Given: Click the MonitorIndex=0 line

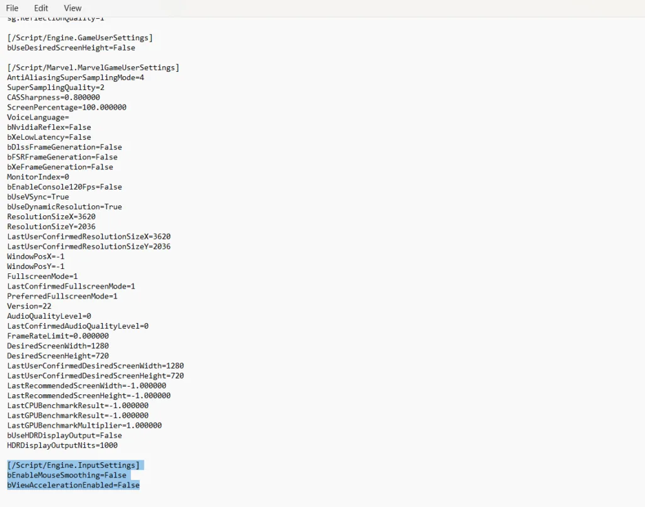Looking at the screenshot, I should tap(38, 177).
